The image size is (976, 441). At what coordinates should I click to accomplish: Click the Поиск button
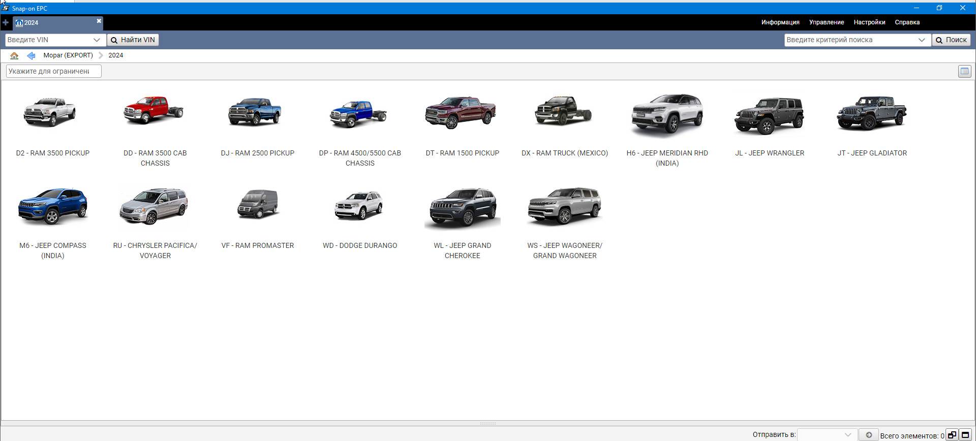tap(951, 40)
